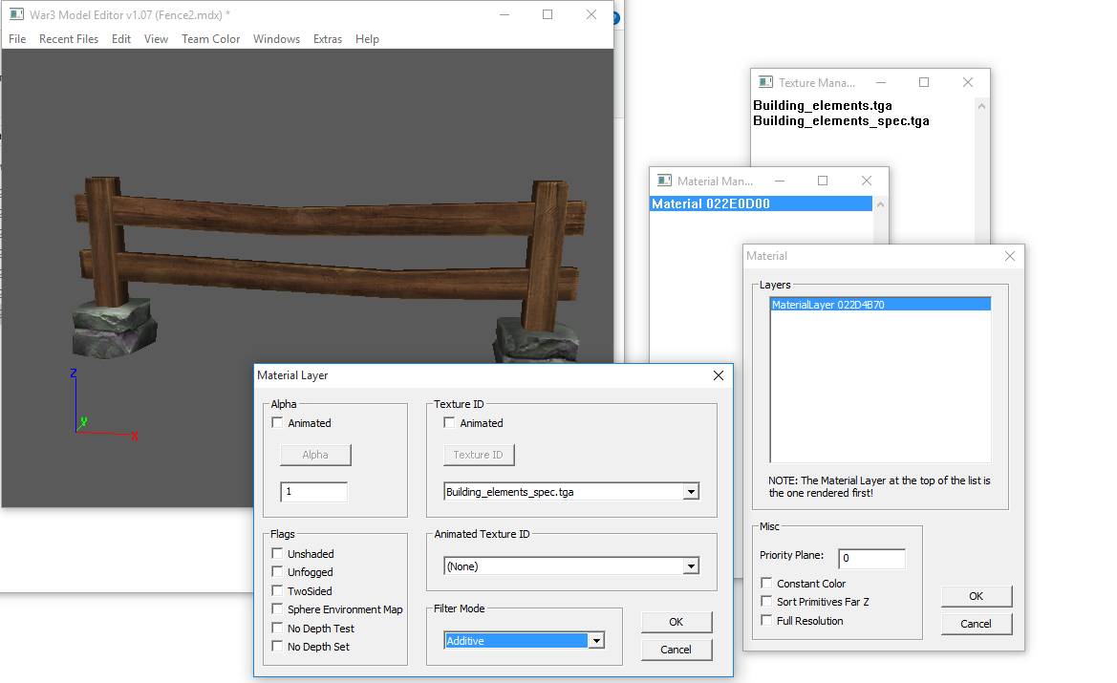Image resolution: width=1117 pixels, height=683 pixels.
Task: Click the War3 Model Editor title bar icon
Action: (16, 14)
